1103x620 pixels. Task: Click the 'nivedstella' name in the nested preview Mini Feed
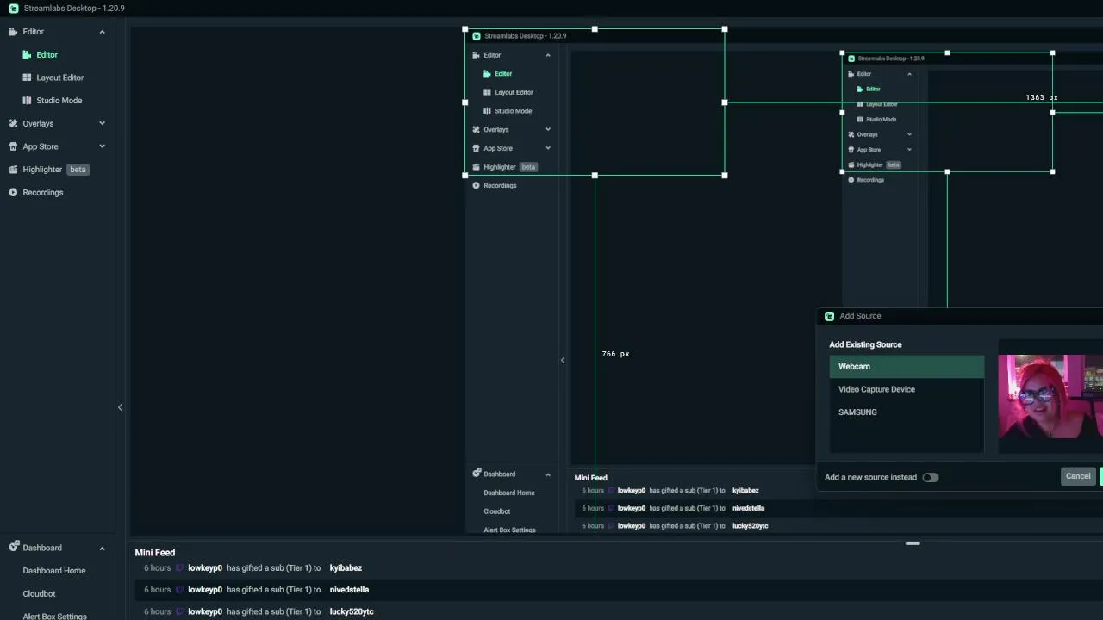pyautogui.click(x=748, y=508)
